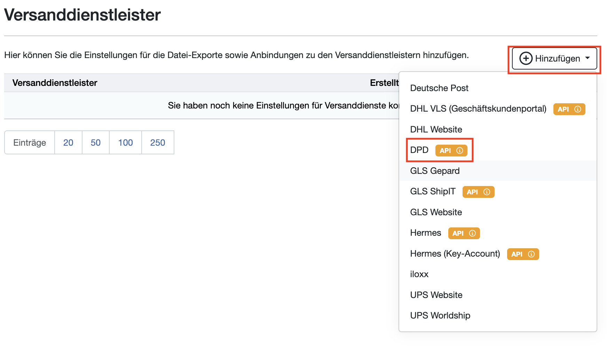
Task: Click the 'Hier können Sie die Einstellungen' description
Action: (x=236, y=55)
